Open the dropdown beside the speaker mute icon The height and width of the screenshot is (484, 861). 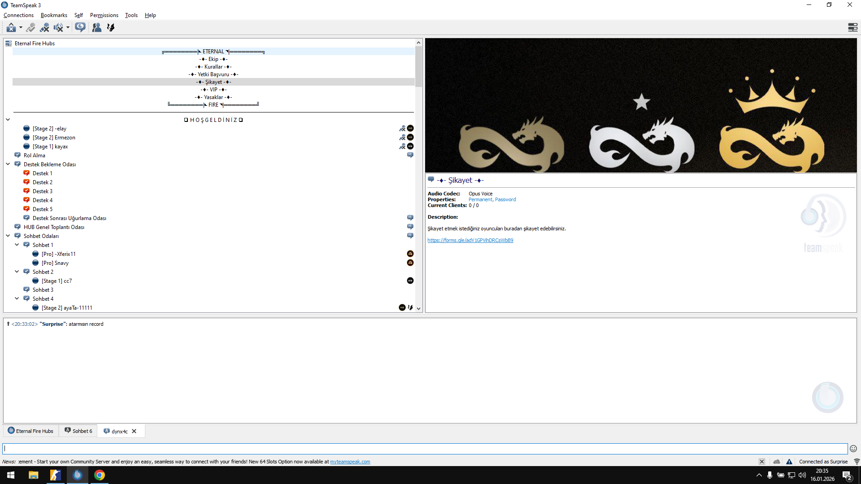coord(68,28)
